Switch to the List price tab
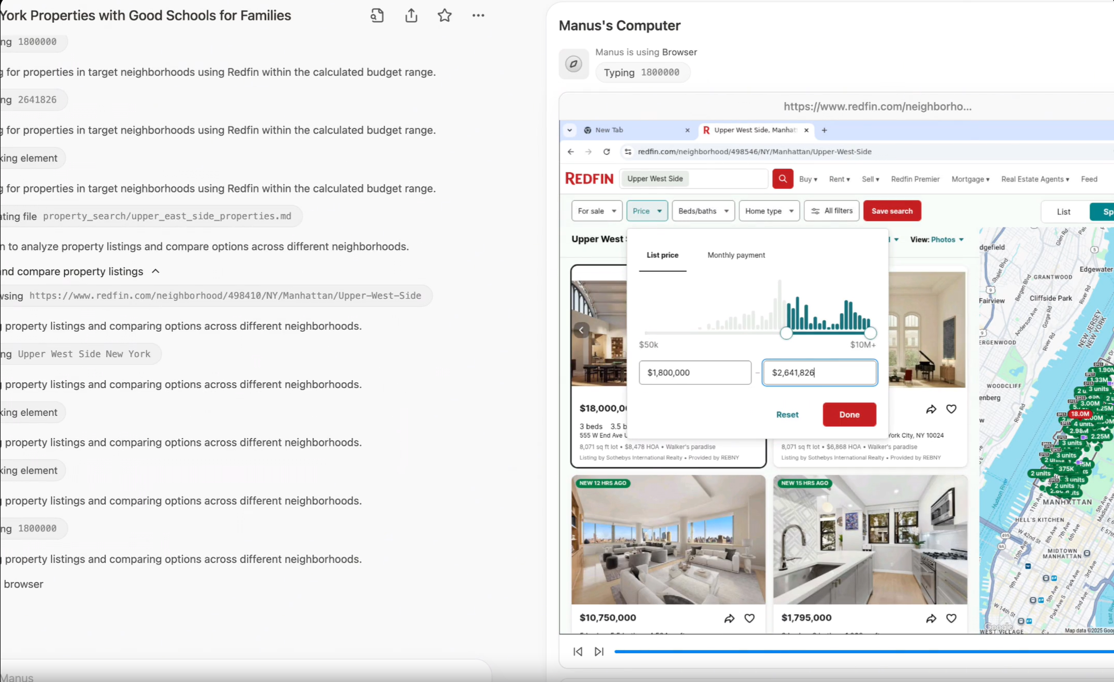The image size is (1114, 682). click(x=662, y=255)
